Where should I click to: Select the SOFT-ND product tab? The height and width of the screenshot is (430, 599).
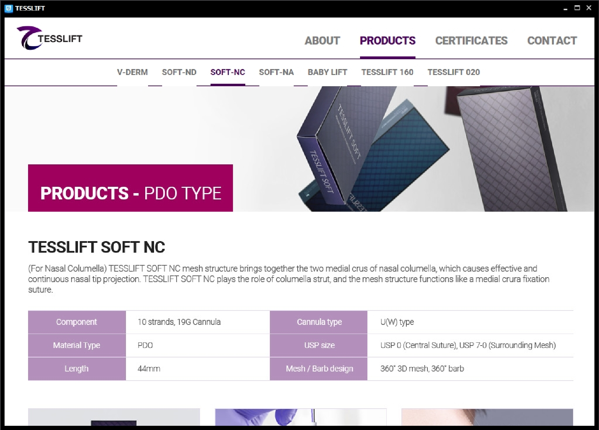179,72
